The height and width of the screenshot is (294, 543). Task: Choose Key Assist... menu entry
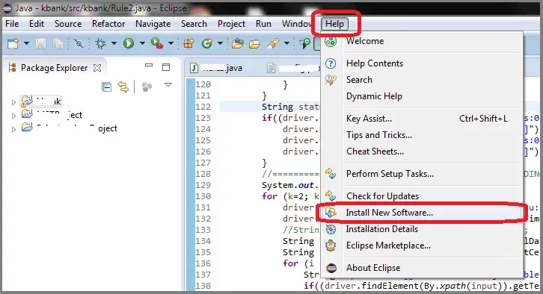pyautogui.click(x=422, y=119)
